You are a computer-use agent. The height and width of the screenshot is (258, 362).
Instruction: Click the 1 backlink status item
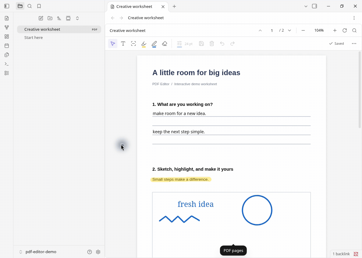coord(341,254)
